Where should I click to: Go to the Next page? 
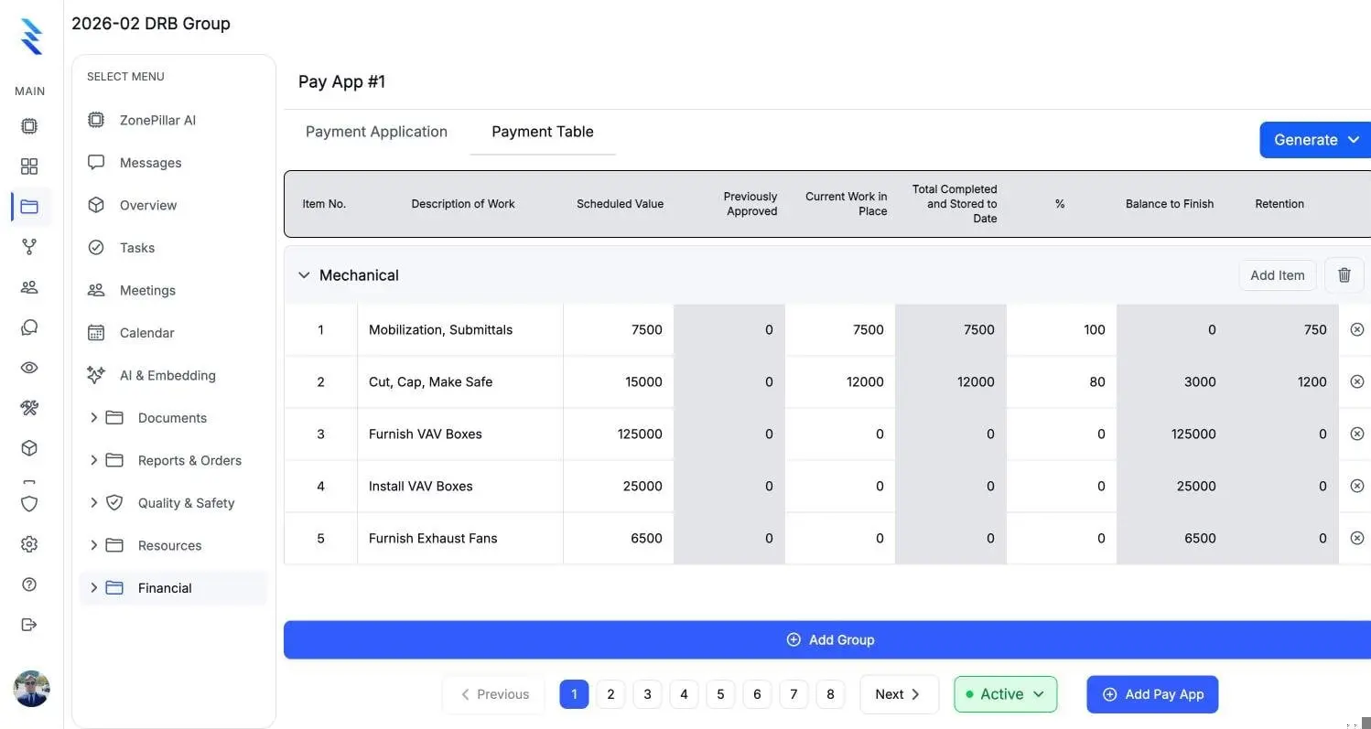coord(899,694)
